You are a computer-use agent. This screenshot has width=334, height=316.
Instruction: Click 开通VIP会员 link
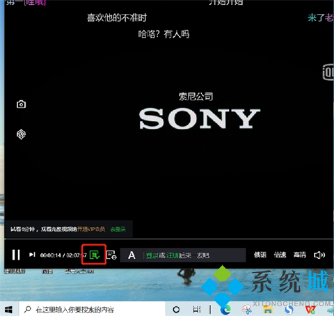tap(91, 229)
